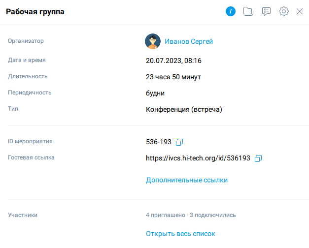The height and width of the screenshot is (248, 309).
Task: Close the Рабочая группа panel
Action: coord(300,11)
